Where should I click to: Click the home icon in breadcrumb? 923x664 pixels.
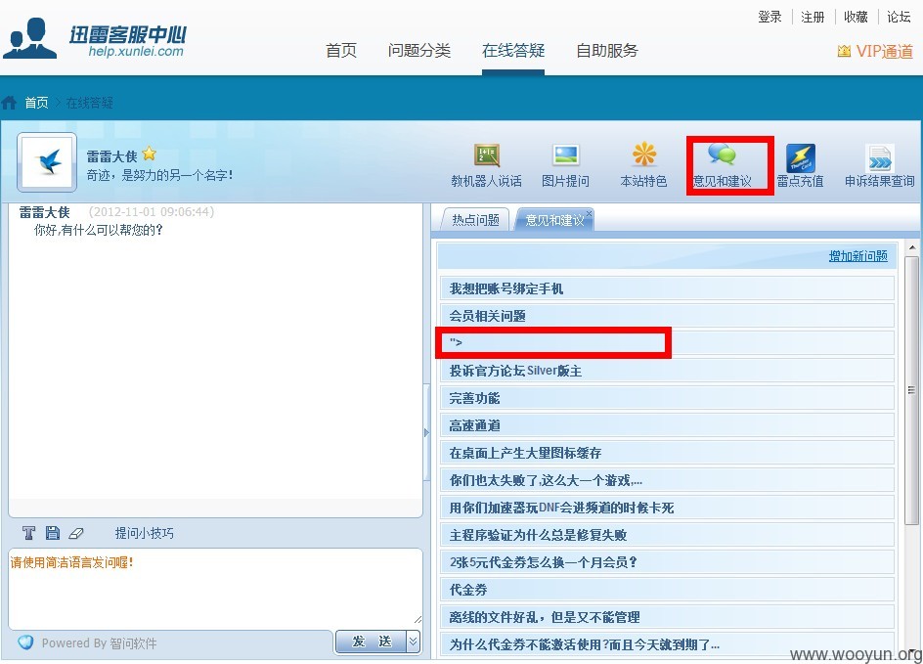(x=9, y=103)
